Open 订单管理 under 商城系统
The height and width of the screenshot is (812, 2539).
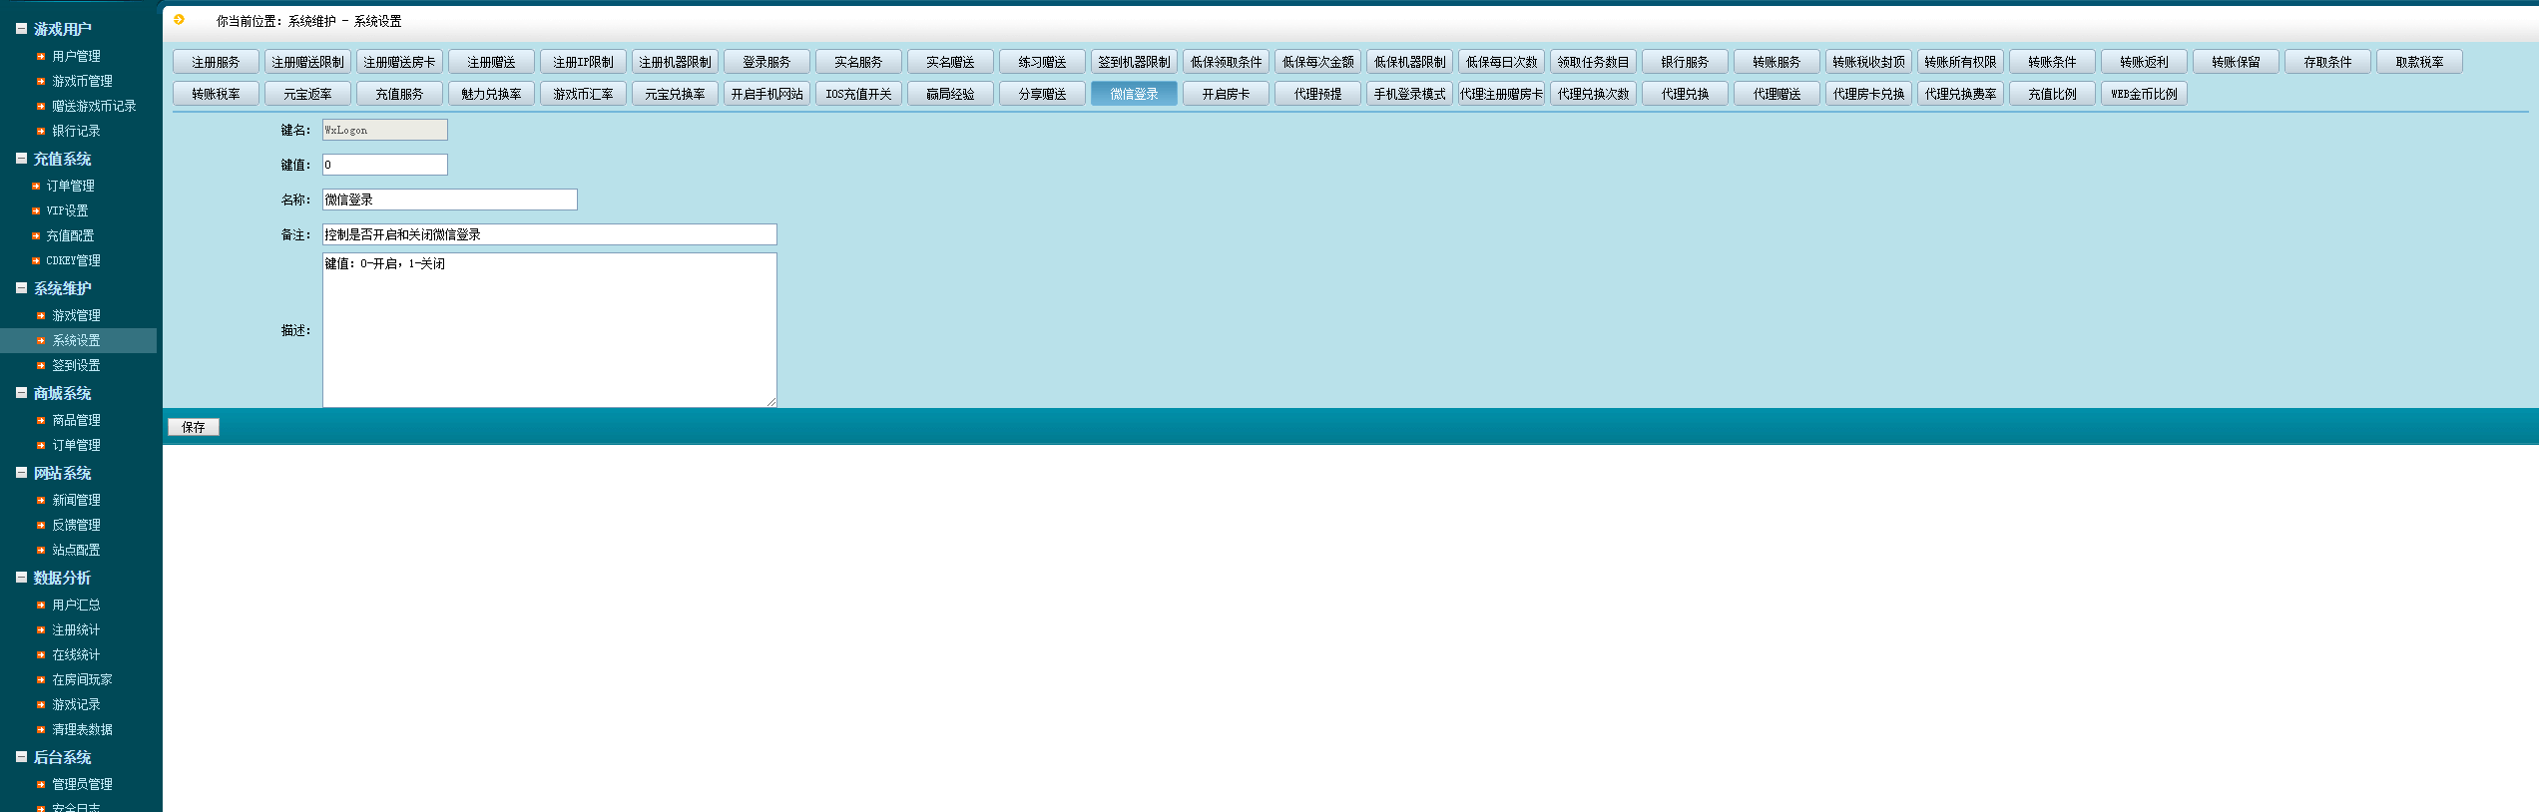(x=76, y=446)
